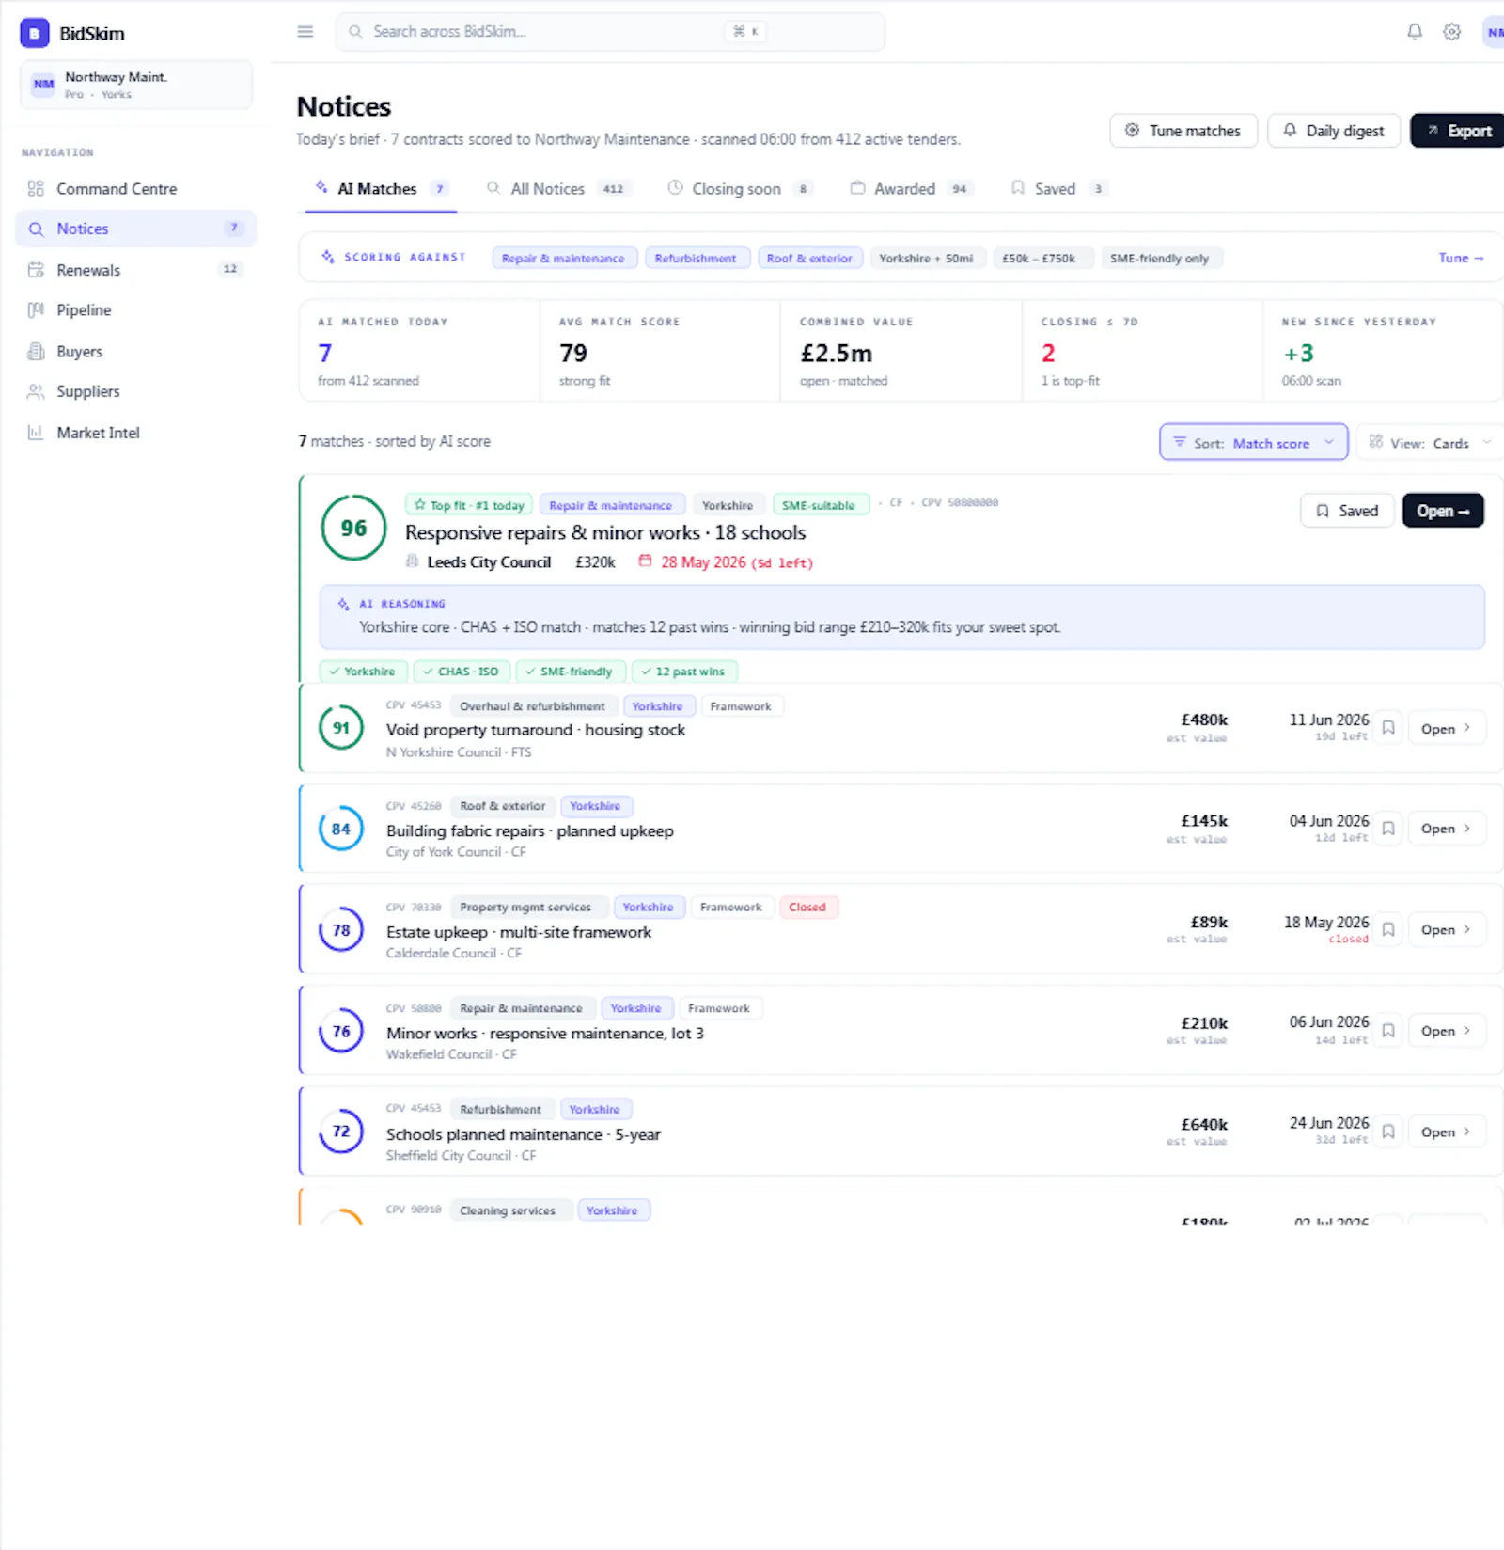Click the 84 match score ring
This screenshot has width=1504, height=1550.
[341, 829]
